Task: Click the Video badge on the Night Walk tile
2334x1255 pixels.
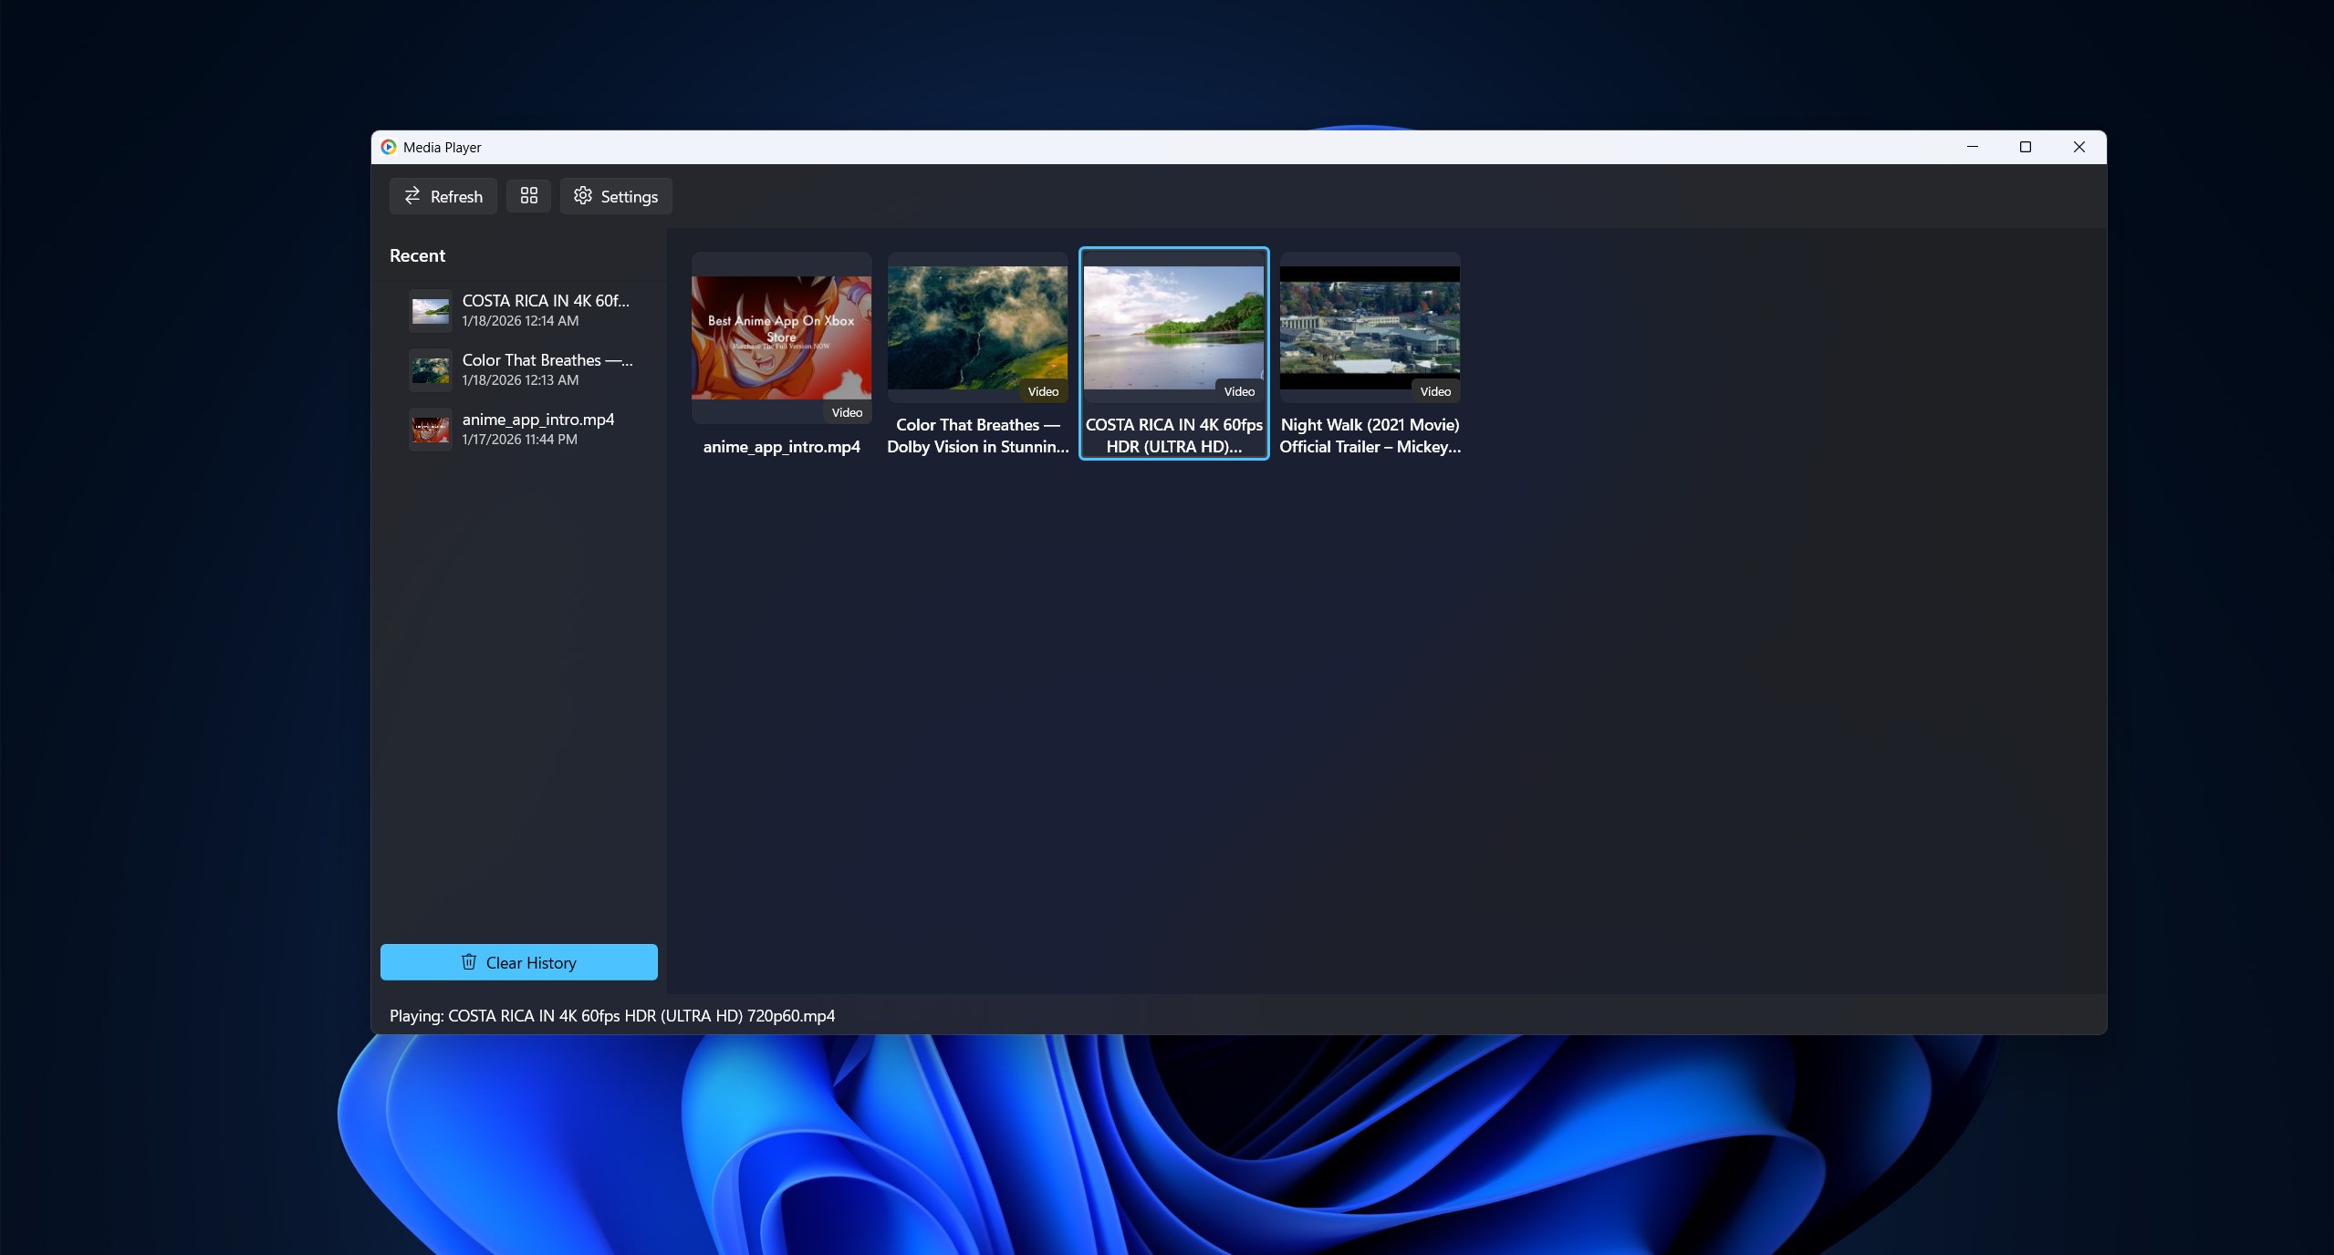Action: (x=1434, y=391)
